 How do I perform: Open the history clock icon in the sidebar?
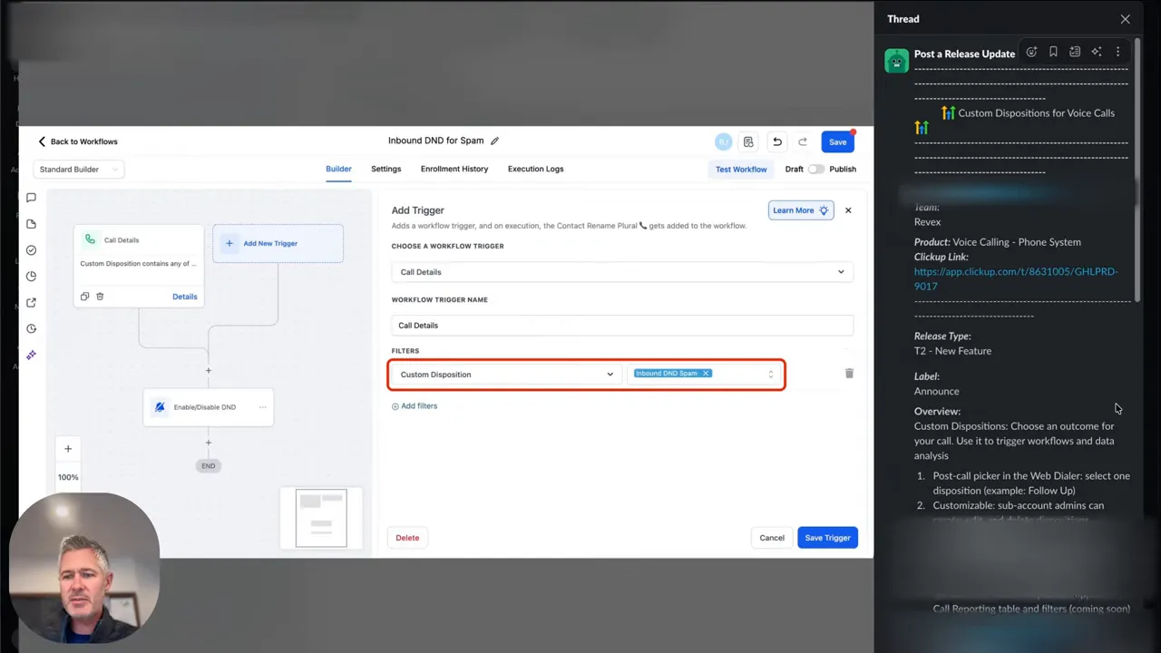pyautogui.click(x=31, y=328)
